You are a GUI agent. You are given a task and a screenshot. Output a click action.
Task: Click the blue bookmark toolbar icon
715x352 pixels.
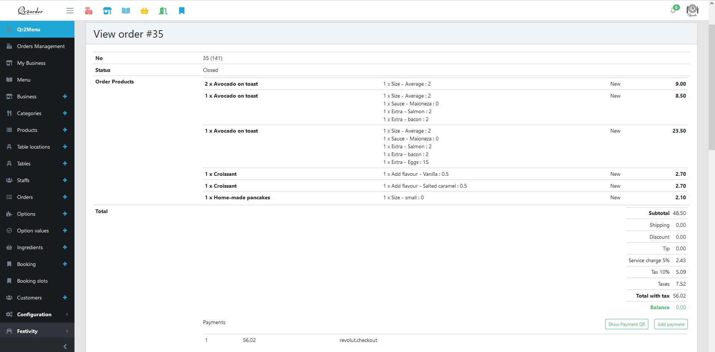tap(182, 11)
